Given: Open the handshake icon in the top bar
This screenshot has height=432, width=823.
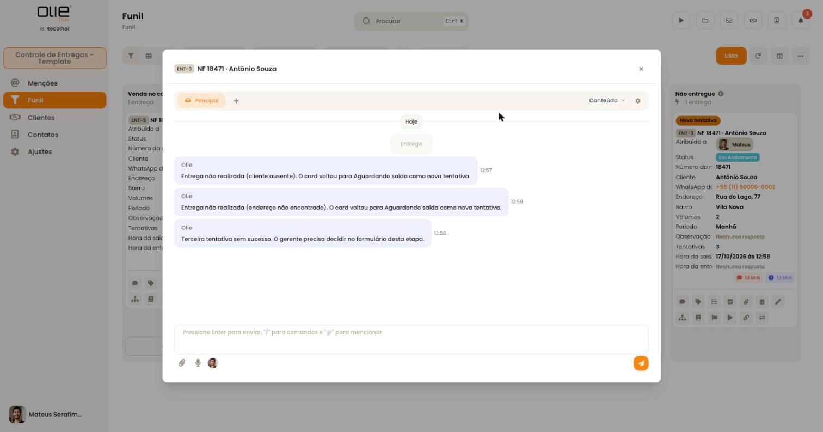Looking at the screenshot, I should (x=753, y=21).
